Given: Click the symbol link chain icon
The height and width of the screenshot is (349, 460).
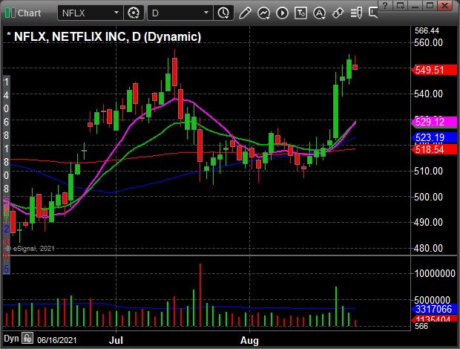Looking at the screenshot, I should [x=338, y=13].
